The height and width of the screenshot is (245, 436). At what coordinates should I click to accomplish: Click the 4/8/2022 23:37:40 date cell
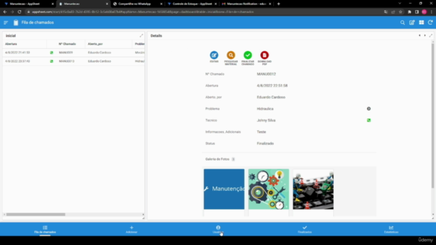pyautogui.click(x=18, y=61)
